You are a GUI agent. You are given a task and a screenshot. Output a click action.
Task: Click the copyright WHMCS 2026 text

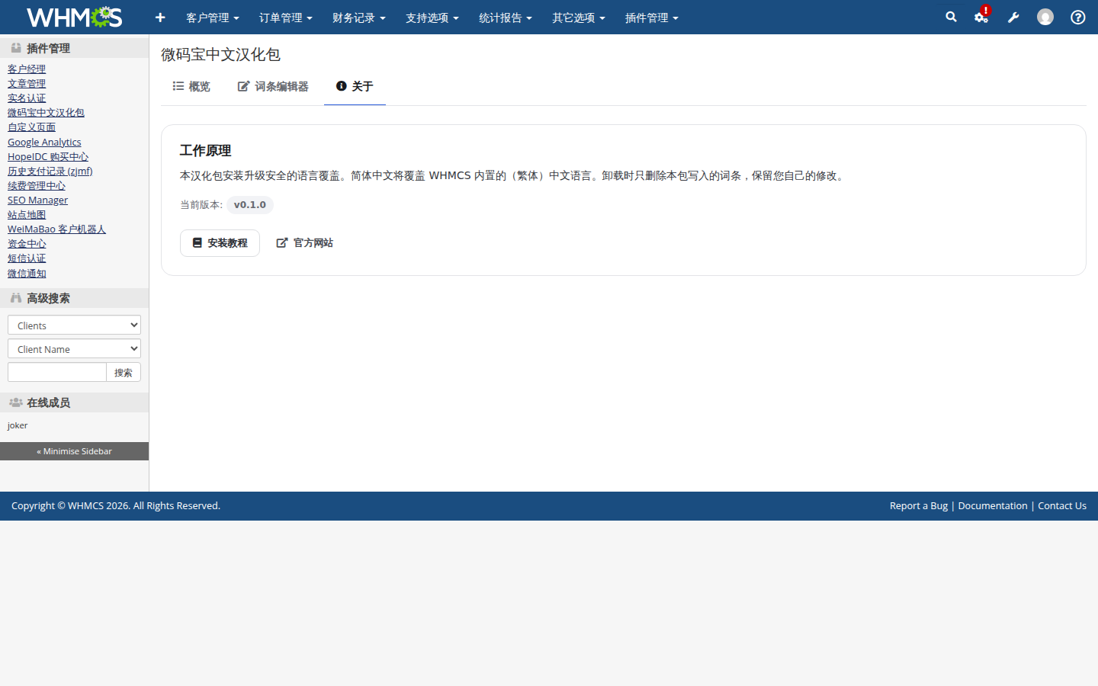click(x=116, y=505)
